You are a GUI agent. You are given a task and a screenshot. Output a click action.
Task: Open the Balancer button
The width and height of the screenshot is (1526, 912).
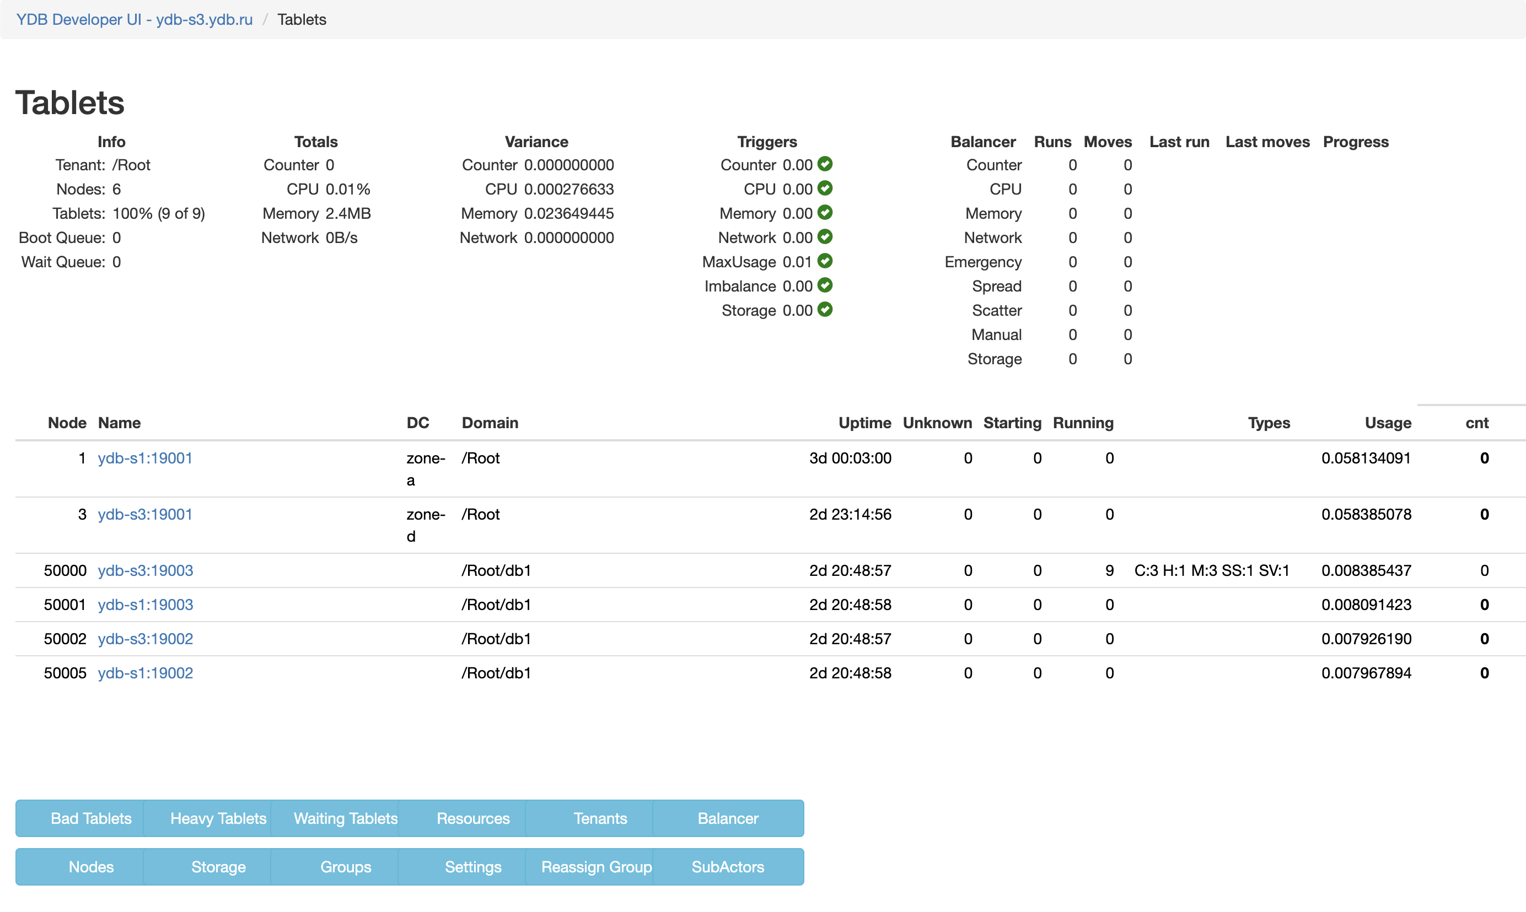pyautogui.click(x=727, y=818)
